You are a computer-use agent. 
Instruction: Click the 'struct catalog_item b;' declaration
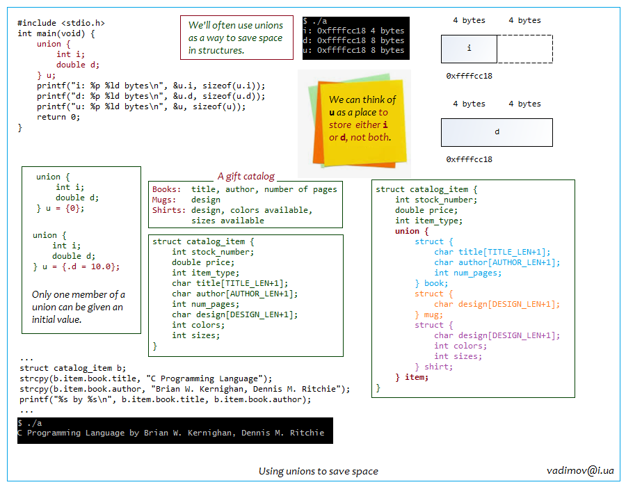pyautogui.click(x=72, y=368)
